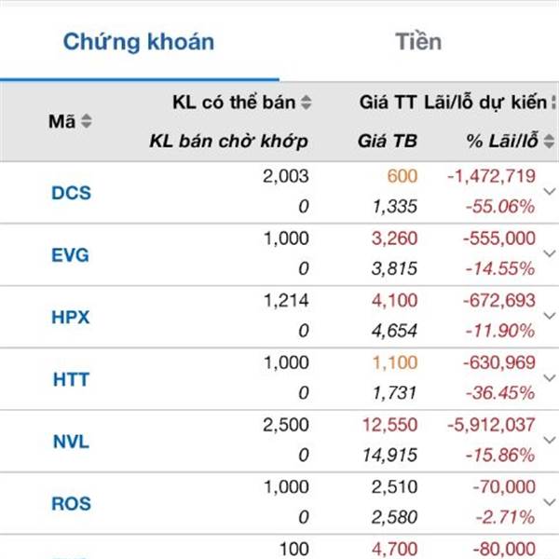The width and height of the screenshot is (559, 559).
Task: Expand the NVL row chevron
Action: (x=549, y=440)
